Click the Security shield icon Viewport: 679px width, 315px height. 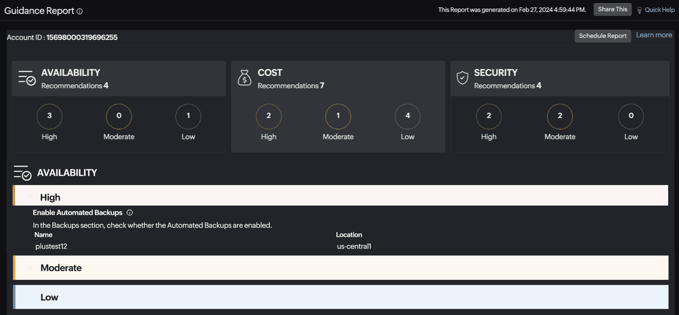coord(462,78)
